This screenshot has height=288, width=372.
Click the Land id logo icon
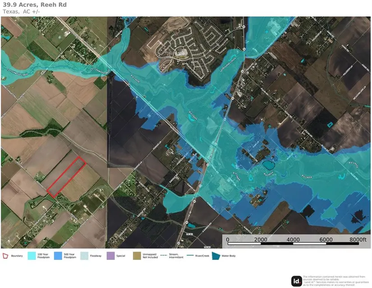(296, 280)
